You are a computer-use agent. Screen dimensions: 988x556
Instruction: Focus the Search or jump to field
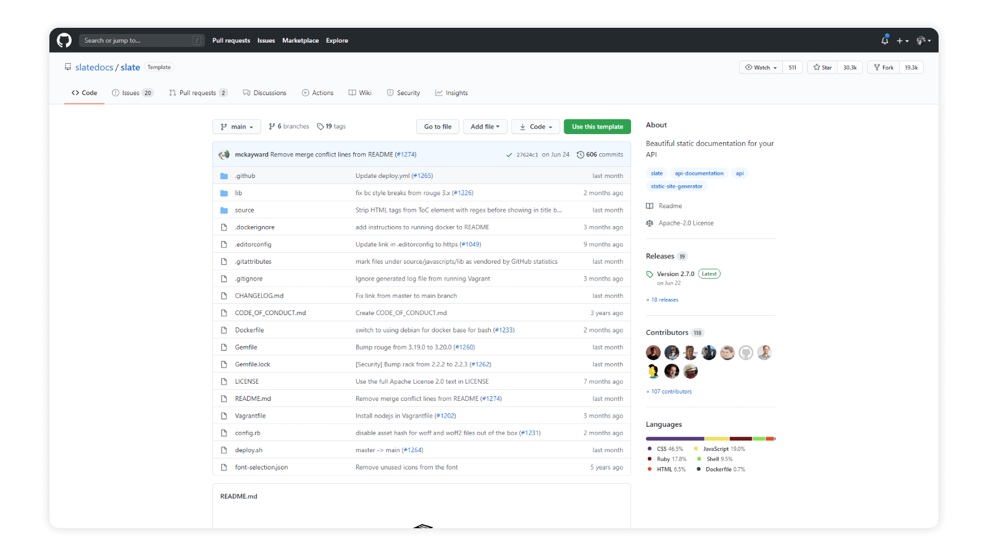tap(141, 41)
